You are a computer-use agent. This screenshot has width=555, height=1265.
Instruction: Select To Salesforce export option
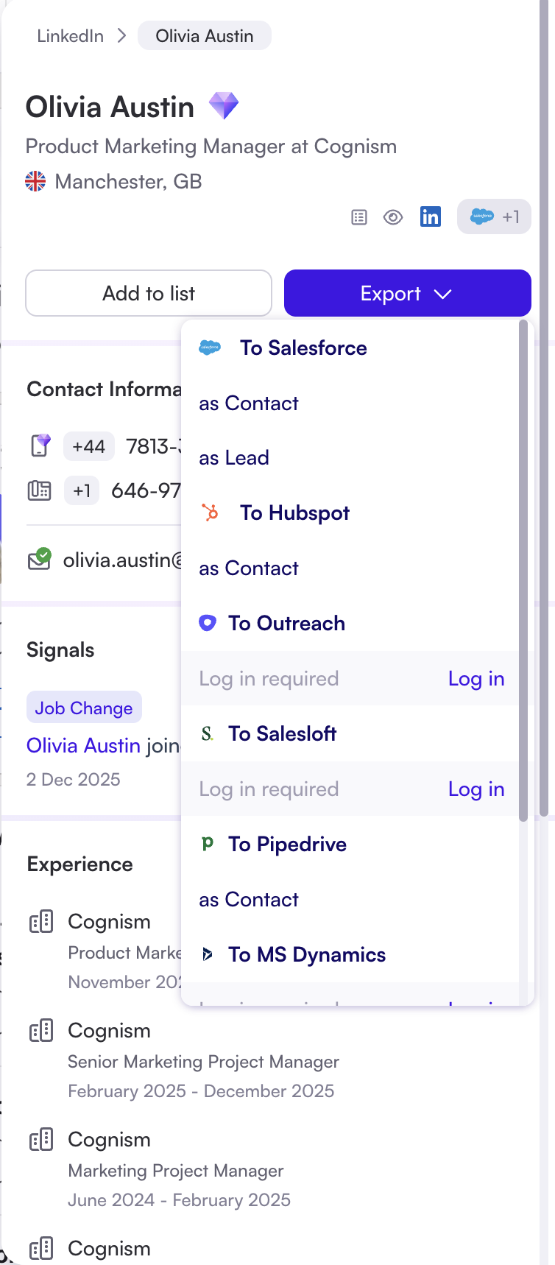pyautogui.click(x=303, y=348)
